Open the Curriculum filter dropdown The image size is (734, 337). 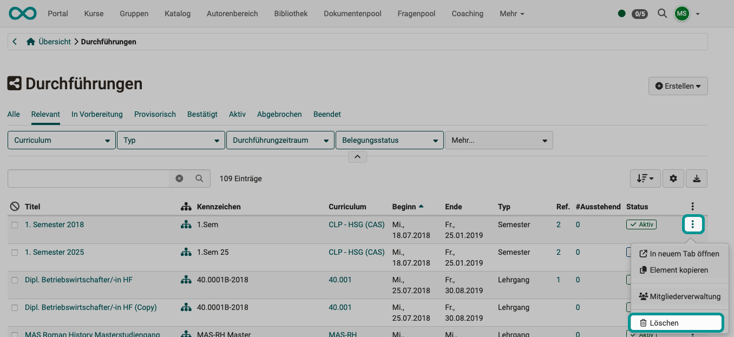(x=61, y=140)
